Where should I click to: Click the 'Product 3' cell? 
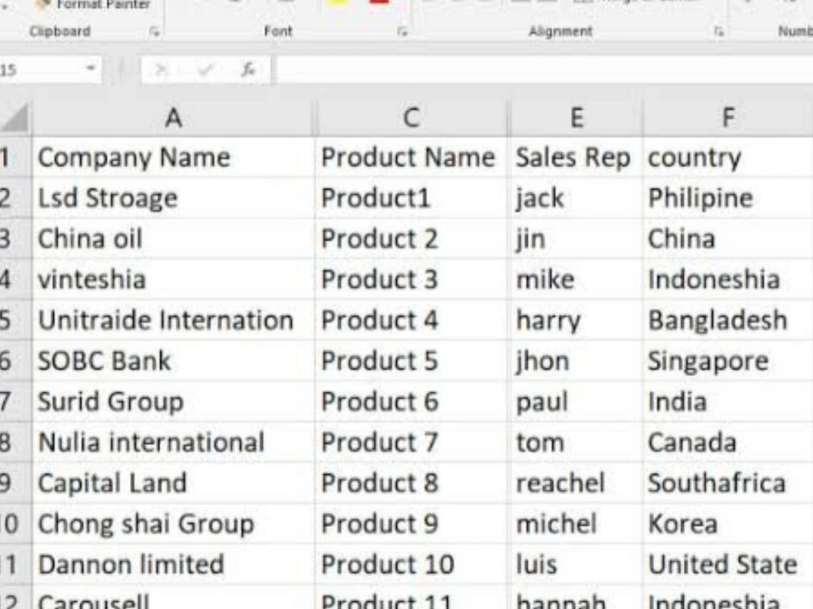[x=411, y=279]
